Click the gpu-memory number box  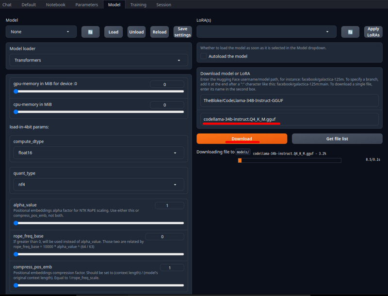coord(167,84)
